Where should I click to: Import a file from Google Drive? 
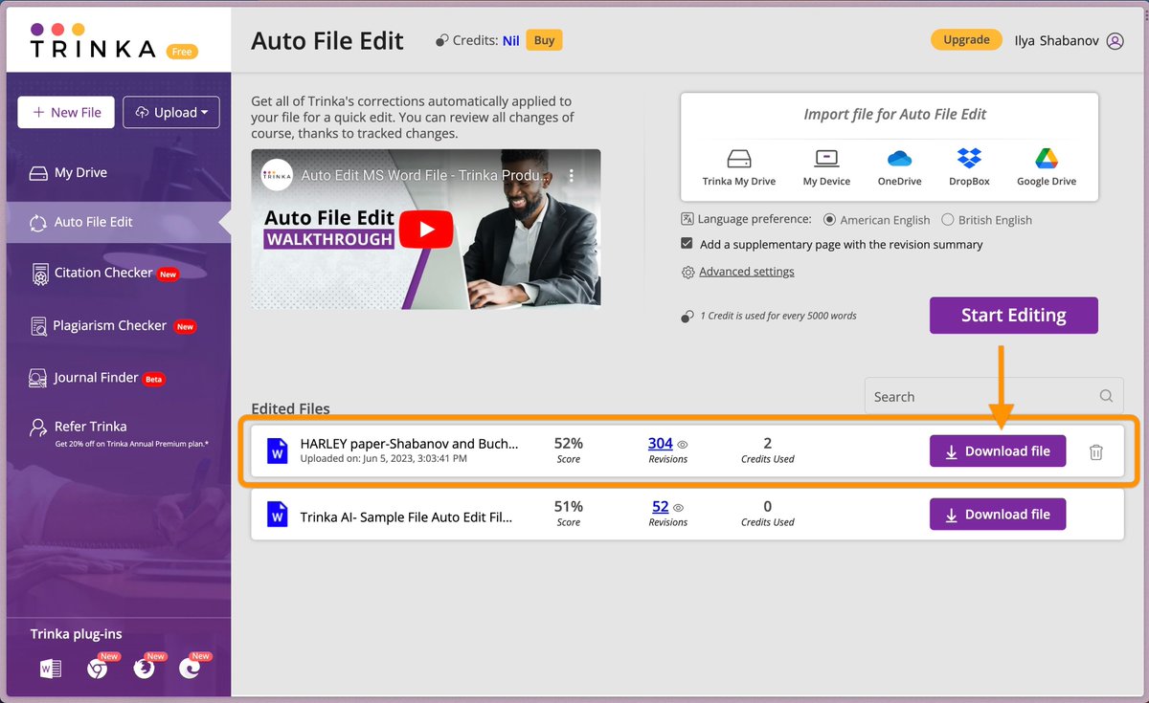click(1046, 165)
